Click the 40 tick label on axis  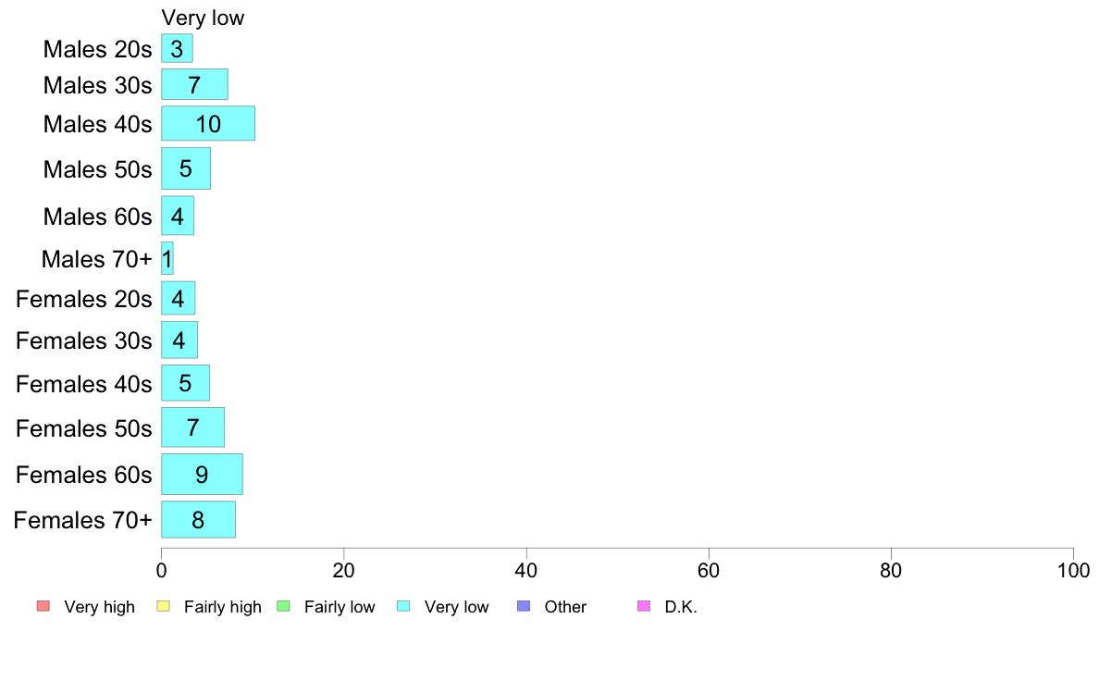(x=526, y=570)
